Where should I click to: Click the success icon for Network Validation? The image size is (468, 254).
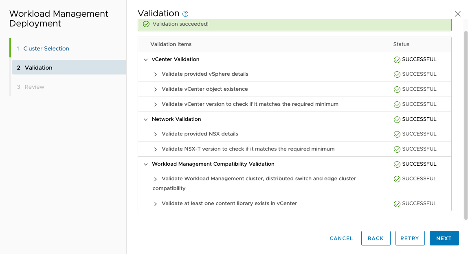pos(397,120)
